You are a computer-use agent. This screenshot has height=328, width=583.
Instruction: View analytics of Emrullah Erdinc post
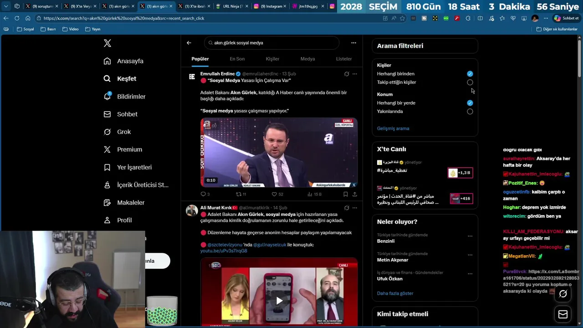pos(314,194)
